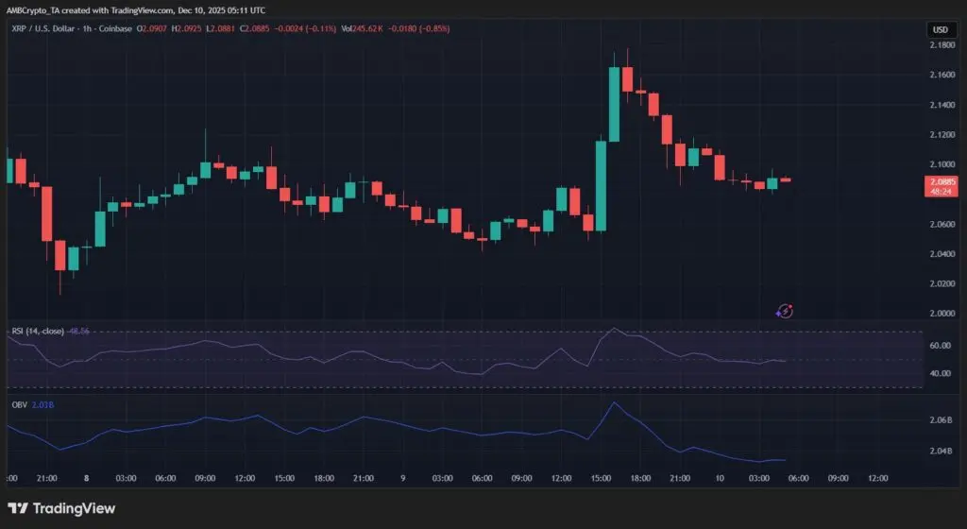This screenshot has width=967, height=529.
Task: Click the 12:00 marker at axis far right
Action: 877,479
